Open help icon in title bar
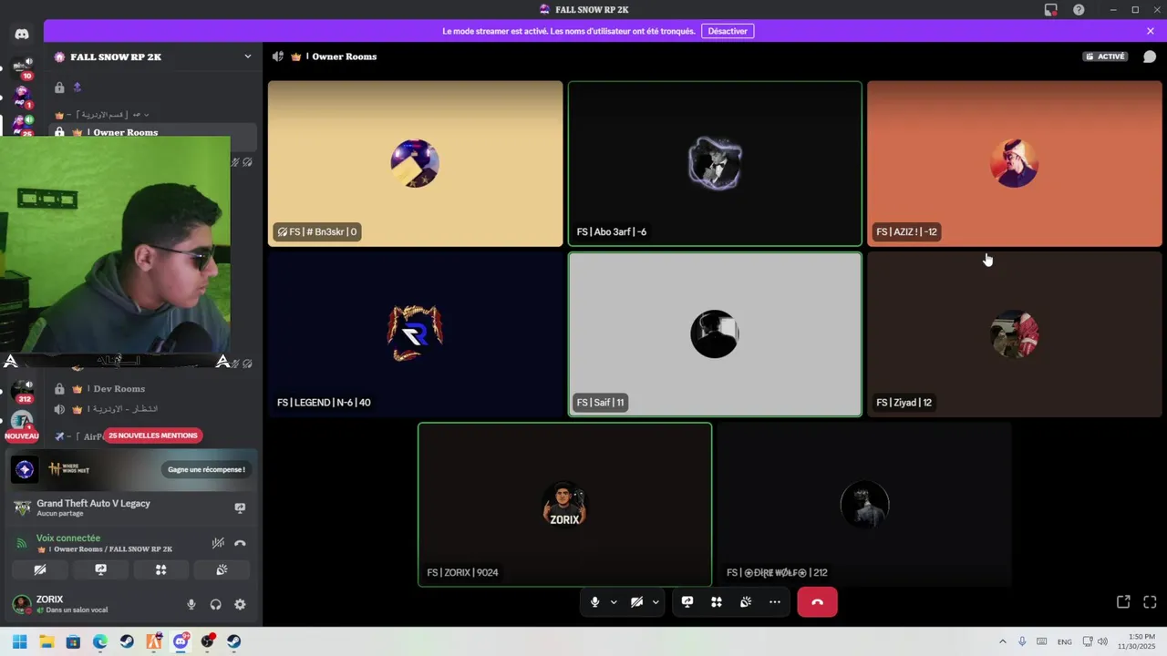1167x656 pixels. click(x=1079, y=10)
